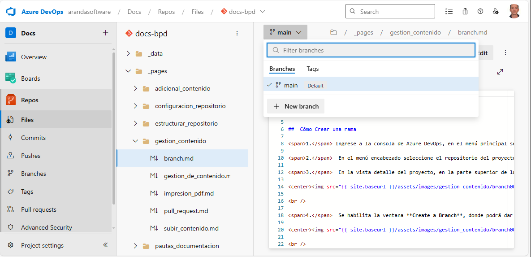
Task: Select the checked main branch entry
Action: [x=291, y=85]
